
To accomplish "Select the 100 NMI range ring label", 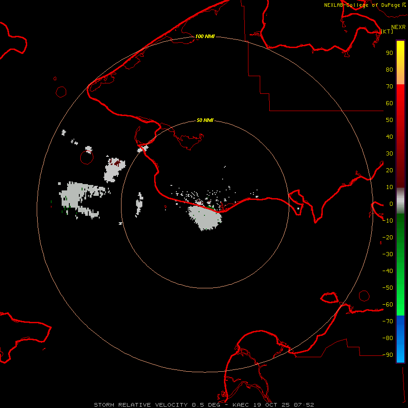I will coord(205,36).
